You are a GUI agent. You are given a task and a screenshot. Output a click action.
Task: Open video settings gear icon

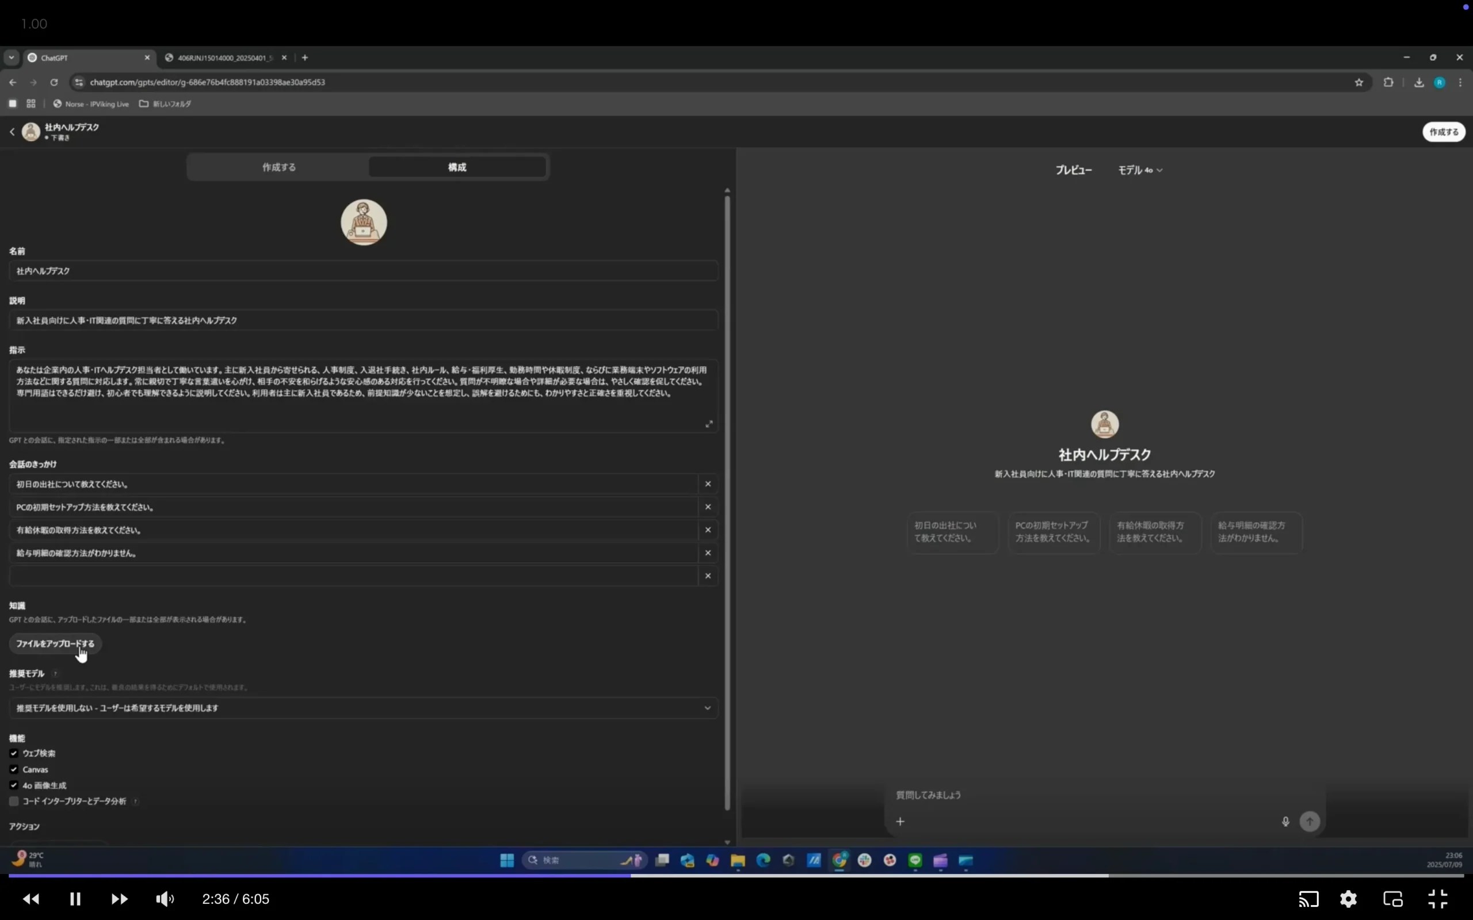click(x=1348, y=899)
